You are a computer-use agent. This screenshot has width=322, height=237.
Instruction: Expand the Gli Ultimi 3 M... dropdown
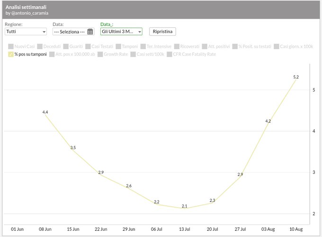(x=121, y=32)
